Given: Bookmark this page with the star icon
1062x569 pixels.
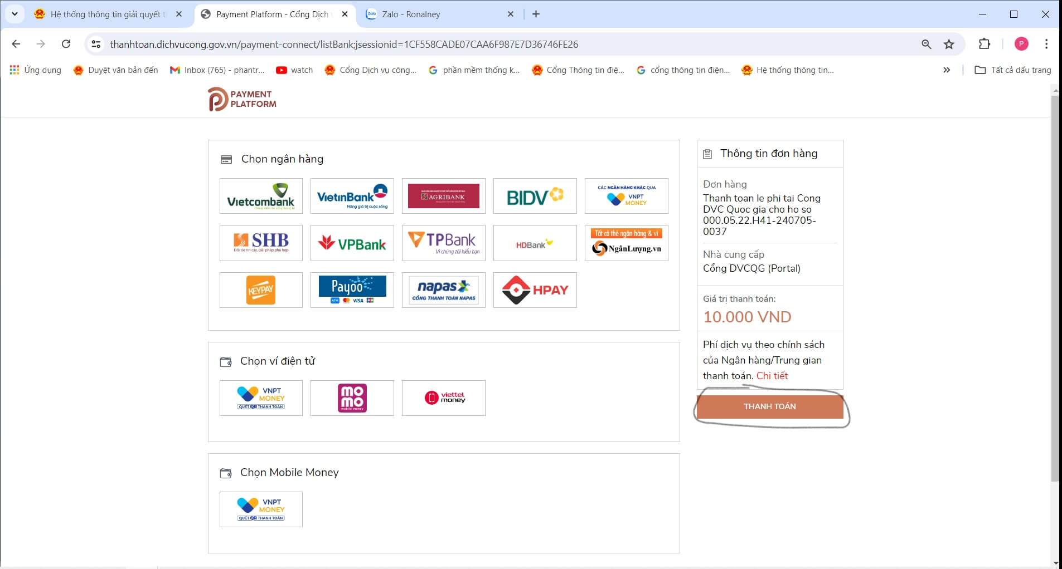Looking at the screenshot, I should click(949, 44).
